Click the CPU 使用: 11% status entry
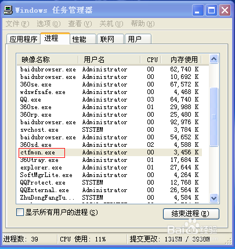 [x=83, y=239]
